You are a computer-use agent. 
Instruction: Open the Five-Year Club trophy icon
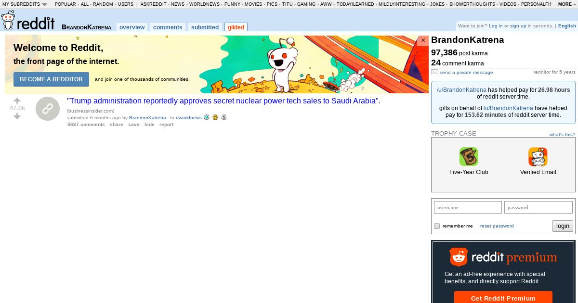click(469, 157)
